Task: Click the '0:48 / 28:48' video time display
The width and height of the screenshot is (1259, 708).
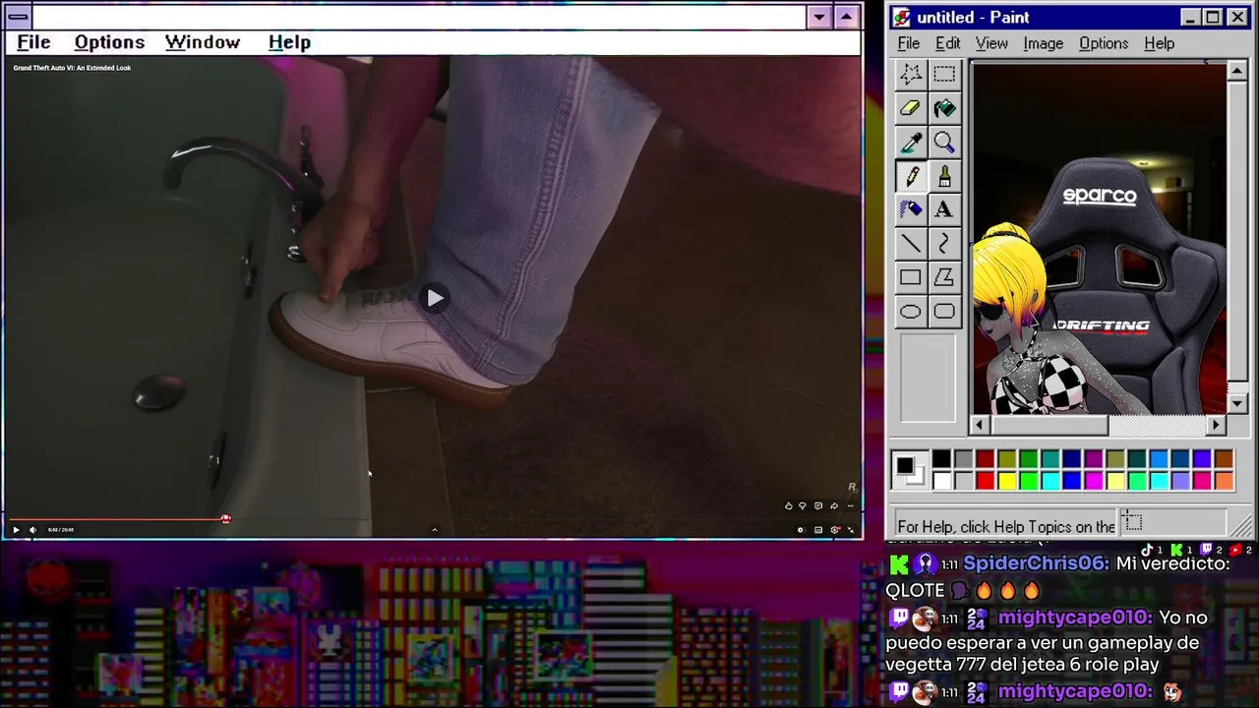Action: (x=61, y=530)
